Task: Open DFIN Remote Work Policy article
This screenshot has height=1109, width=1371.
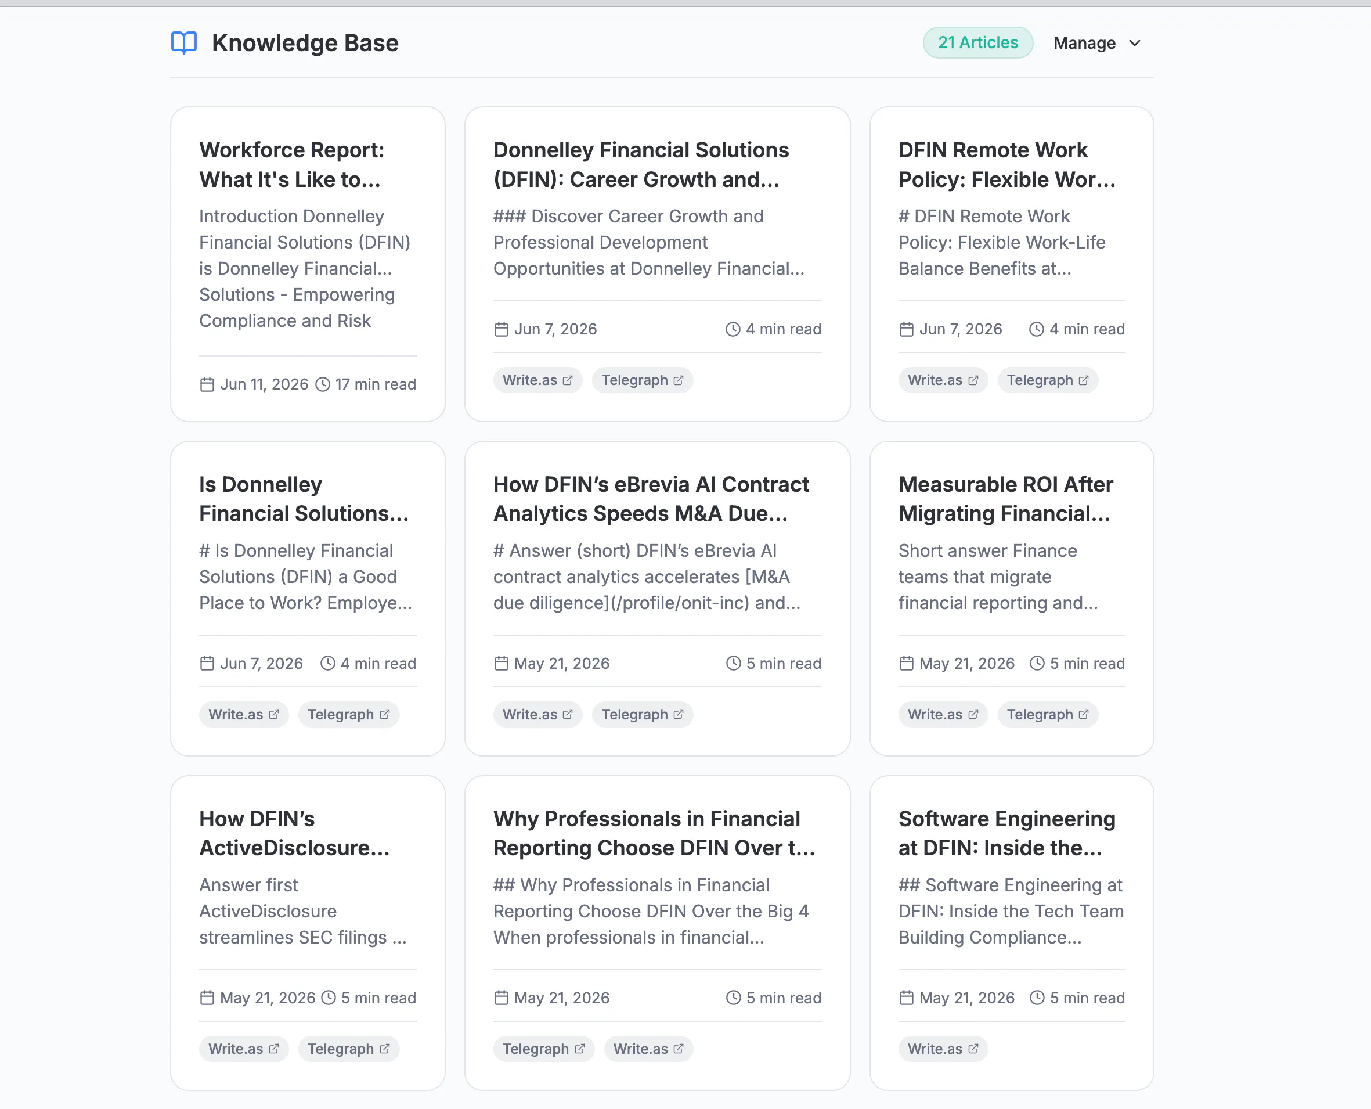Action: click(1007, 165)
